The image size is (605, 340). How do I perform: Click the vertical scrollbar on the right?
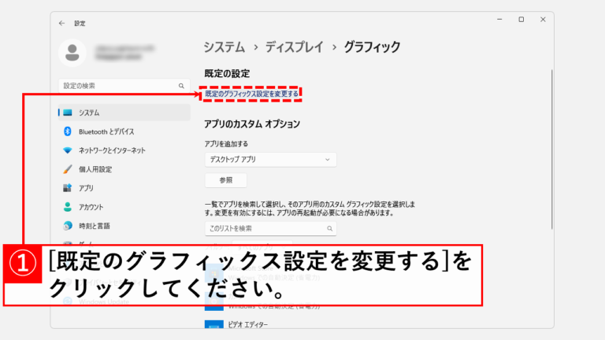[551, 150]
